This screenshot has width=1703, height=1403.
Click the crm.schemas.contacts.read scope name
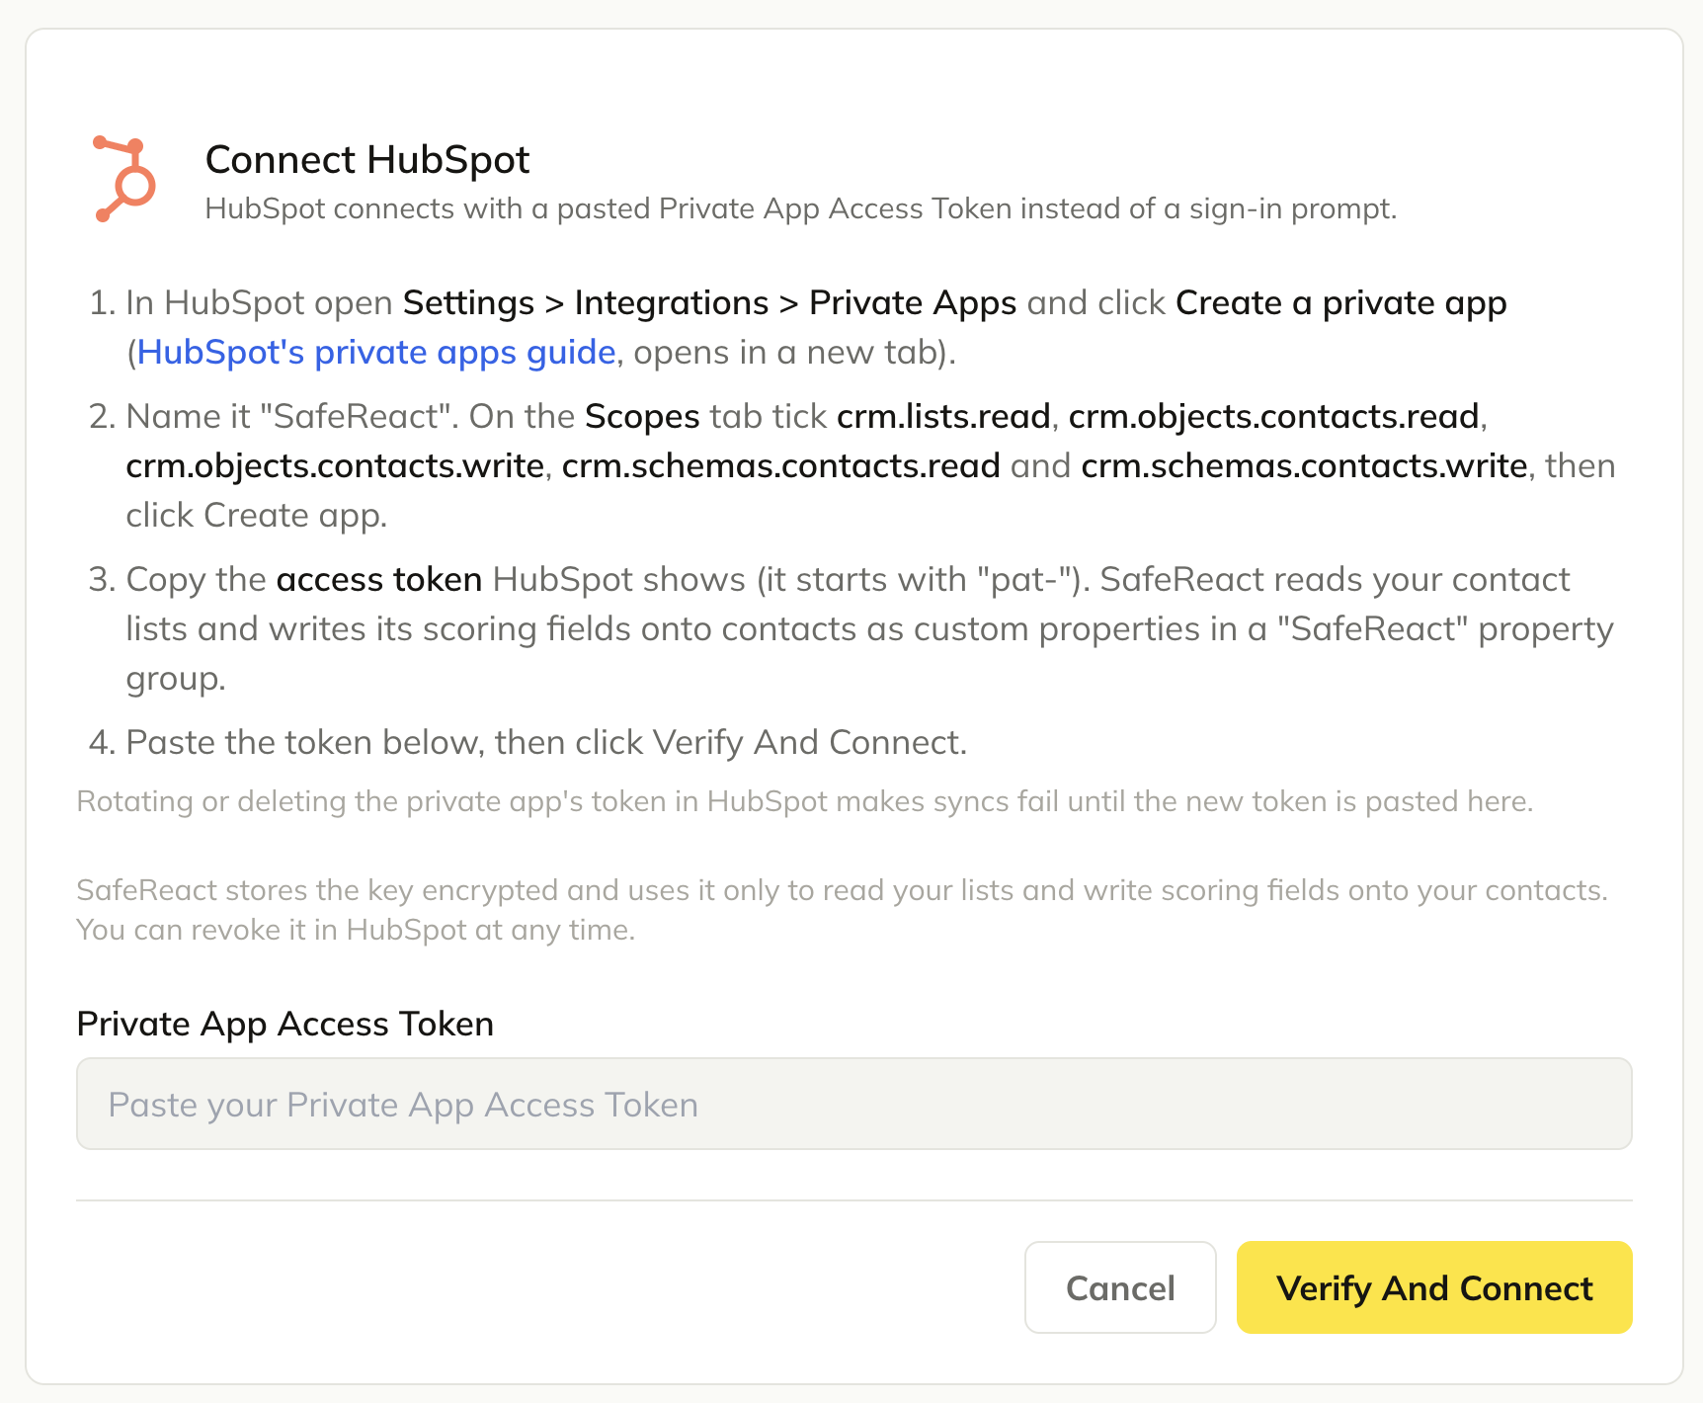coord(780,465)
